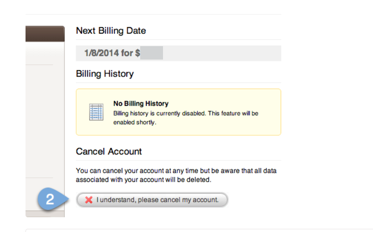Click the red X icon on cancel button

point(89,200)
